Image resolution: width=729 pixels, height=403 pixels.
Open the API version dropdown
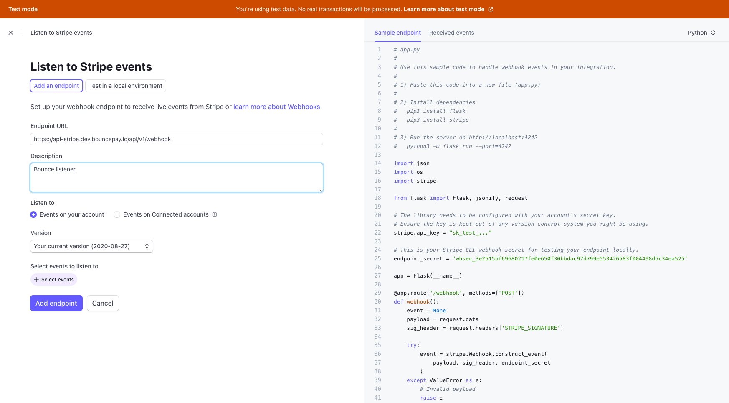pyautogui.click(x=91, y=246)
